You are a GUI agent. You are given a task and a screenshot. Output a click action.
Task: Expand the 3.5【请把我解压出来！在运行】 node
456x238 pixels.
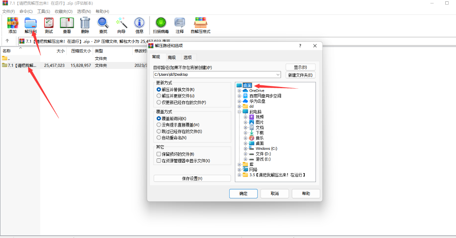pos(239,175)
